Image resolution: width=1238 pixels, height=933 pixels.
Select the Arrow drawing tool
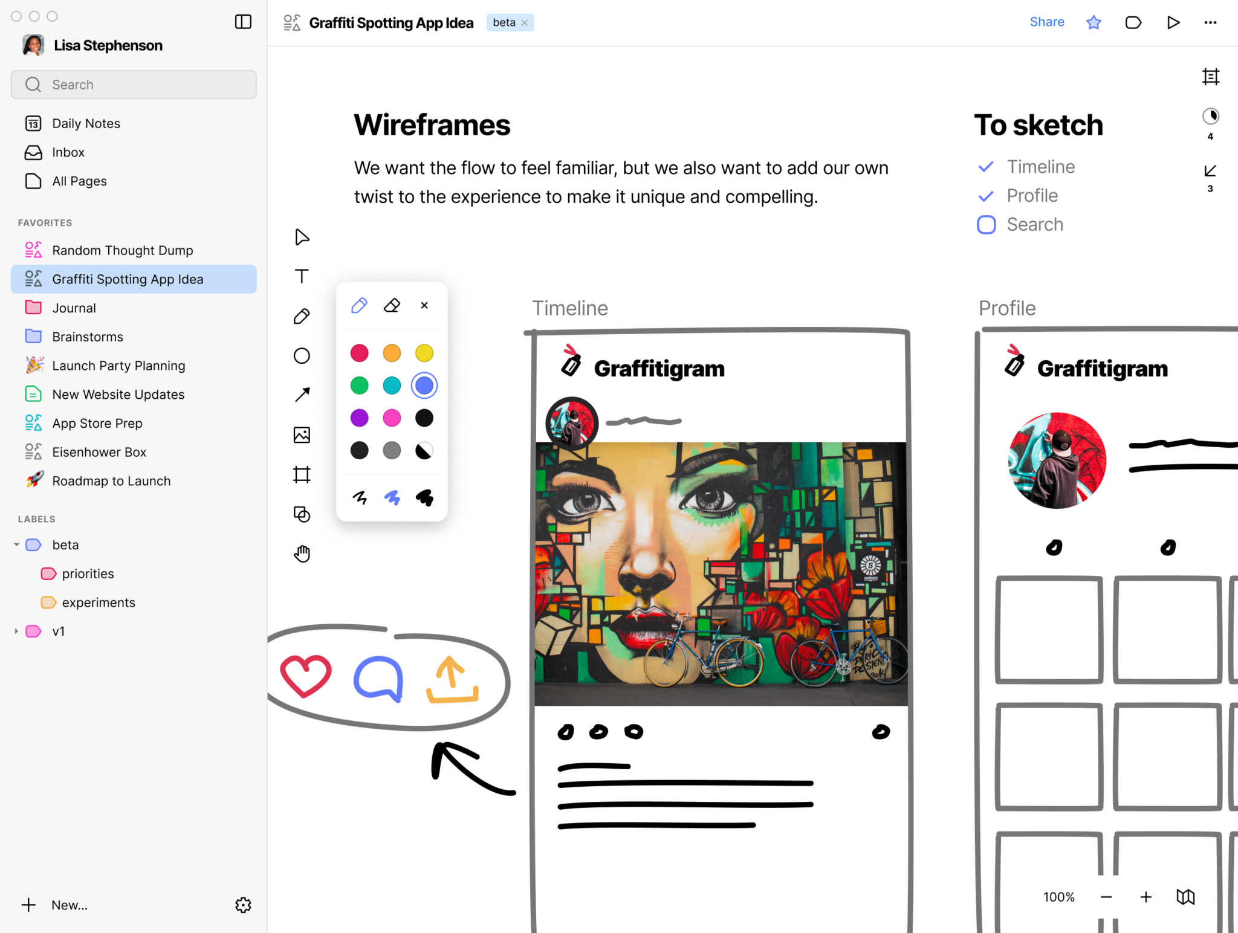point(302,395)
